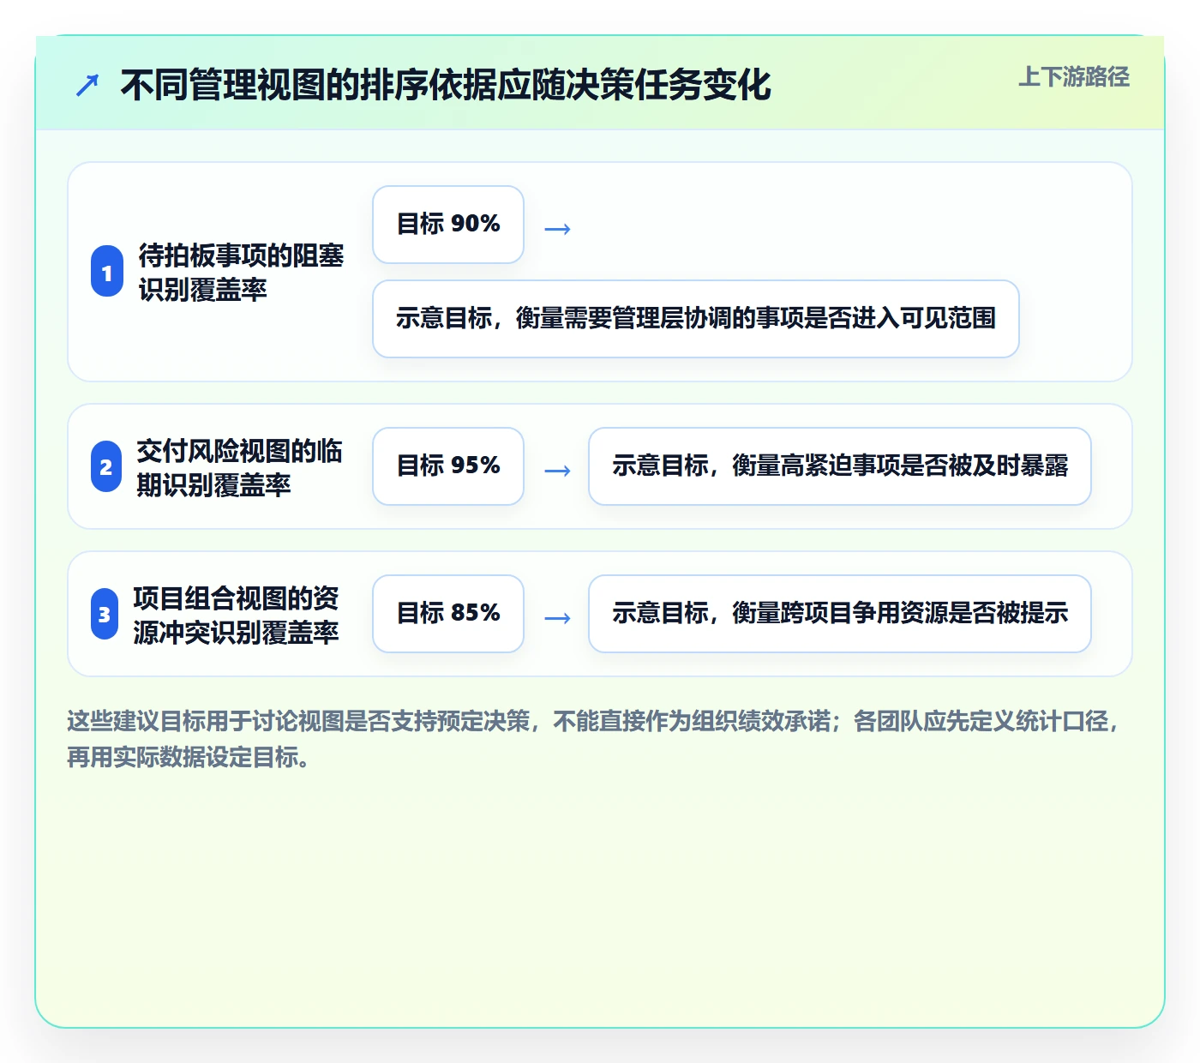Click the arrow next to 目标 95%

click(x=557, y=471)
